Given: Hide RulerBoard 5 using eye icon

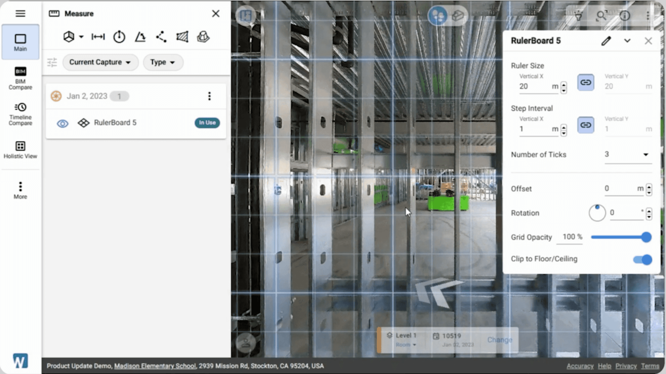Looking at the screenshot, I should 63,123.
